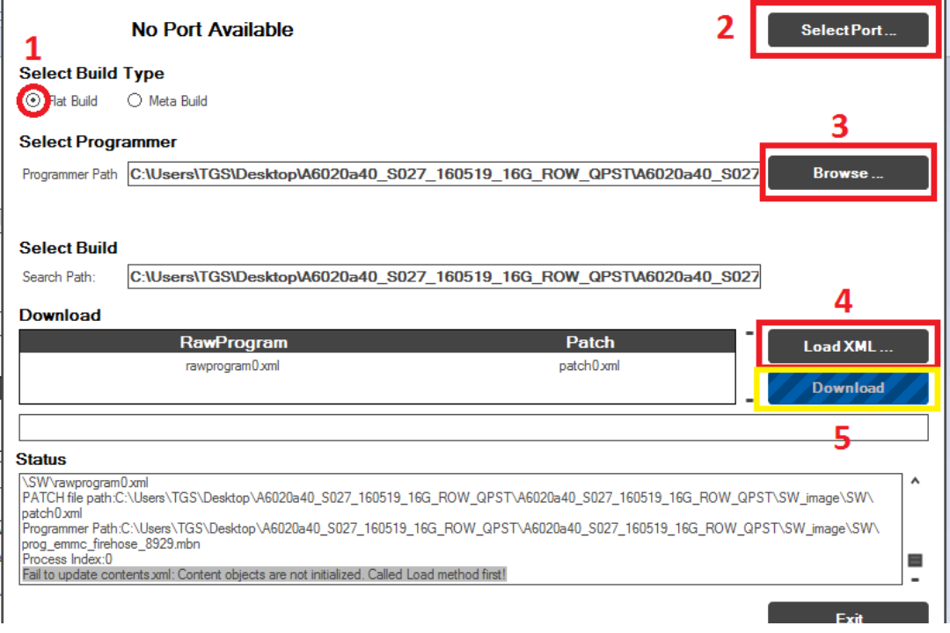Click the RawProgram column header

coord(233,342)
